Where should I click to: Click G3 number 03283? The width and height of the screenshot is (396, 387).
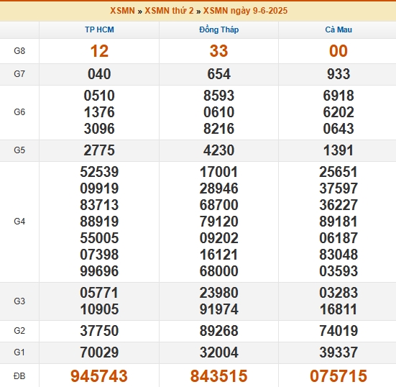pyautogui.click(x=339, y=293)
